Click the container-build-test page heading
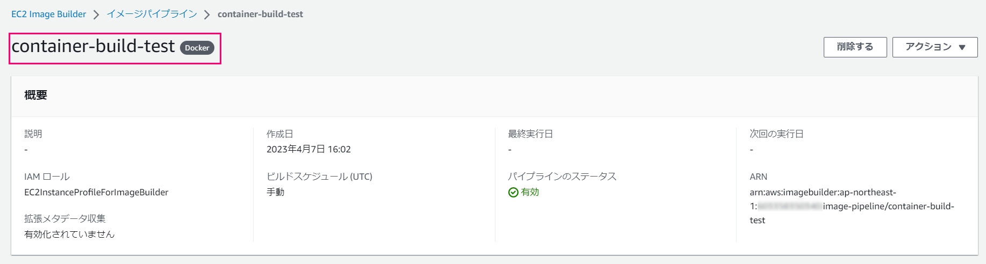 93,46
